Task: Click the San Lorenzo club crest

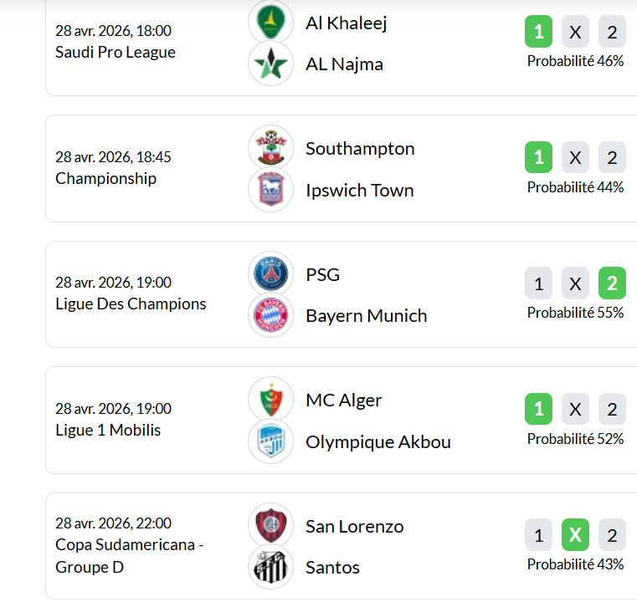Action: tap(270, 526)
